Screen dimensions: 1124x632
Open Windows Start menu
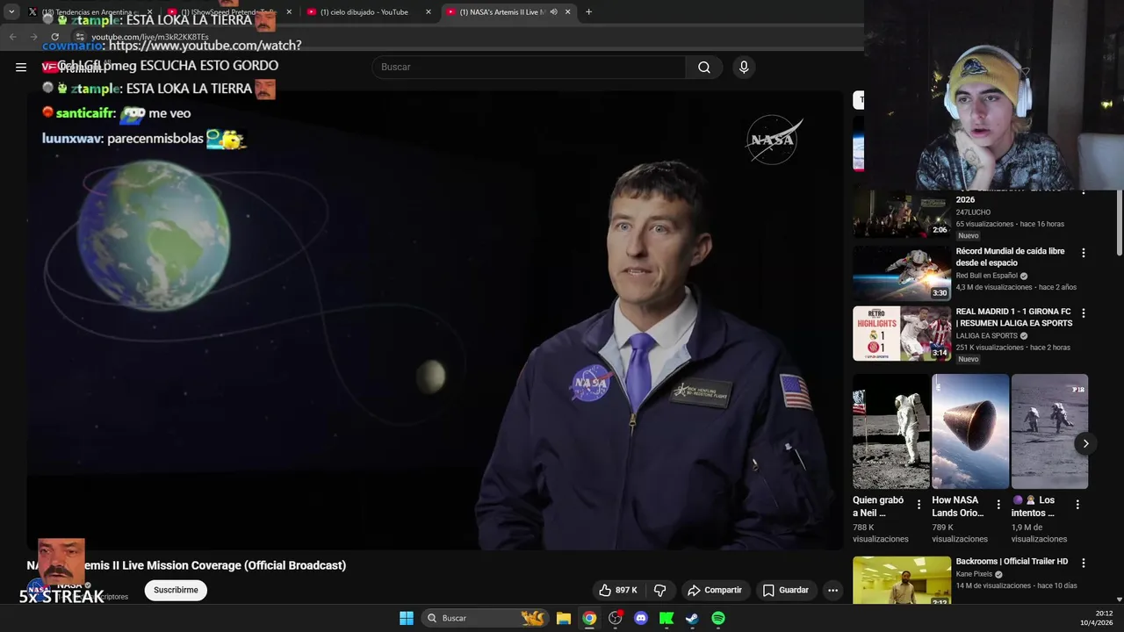[407, 618]
